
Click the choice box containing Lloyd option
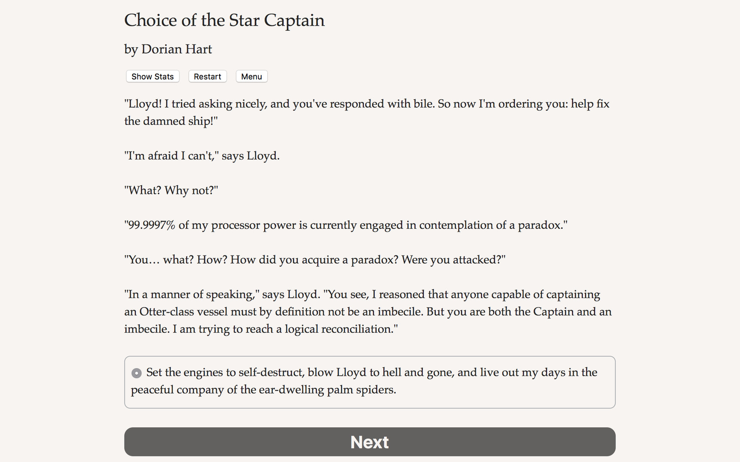point(369,382)
